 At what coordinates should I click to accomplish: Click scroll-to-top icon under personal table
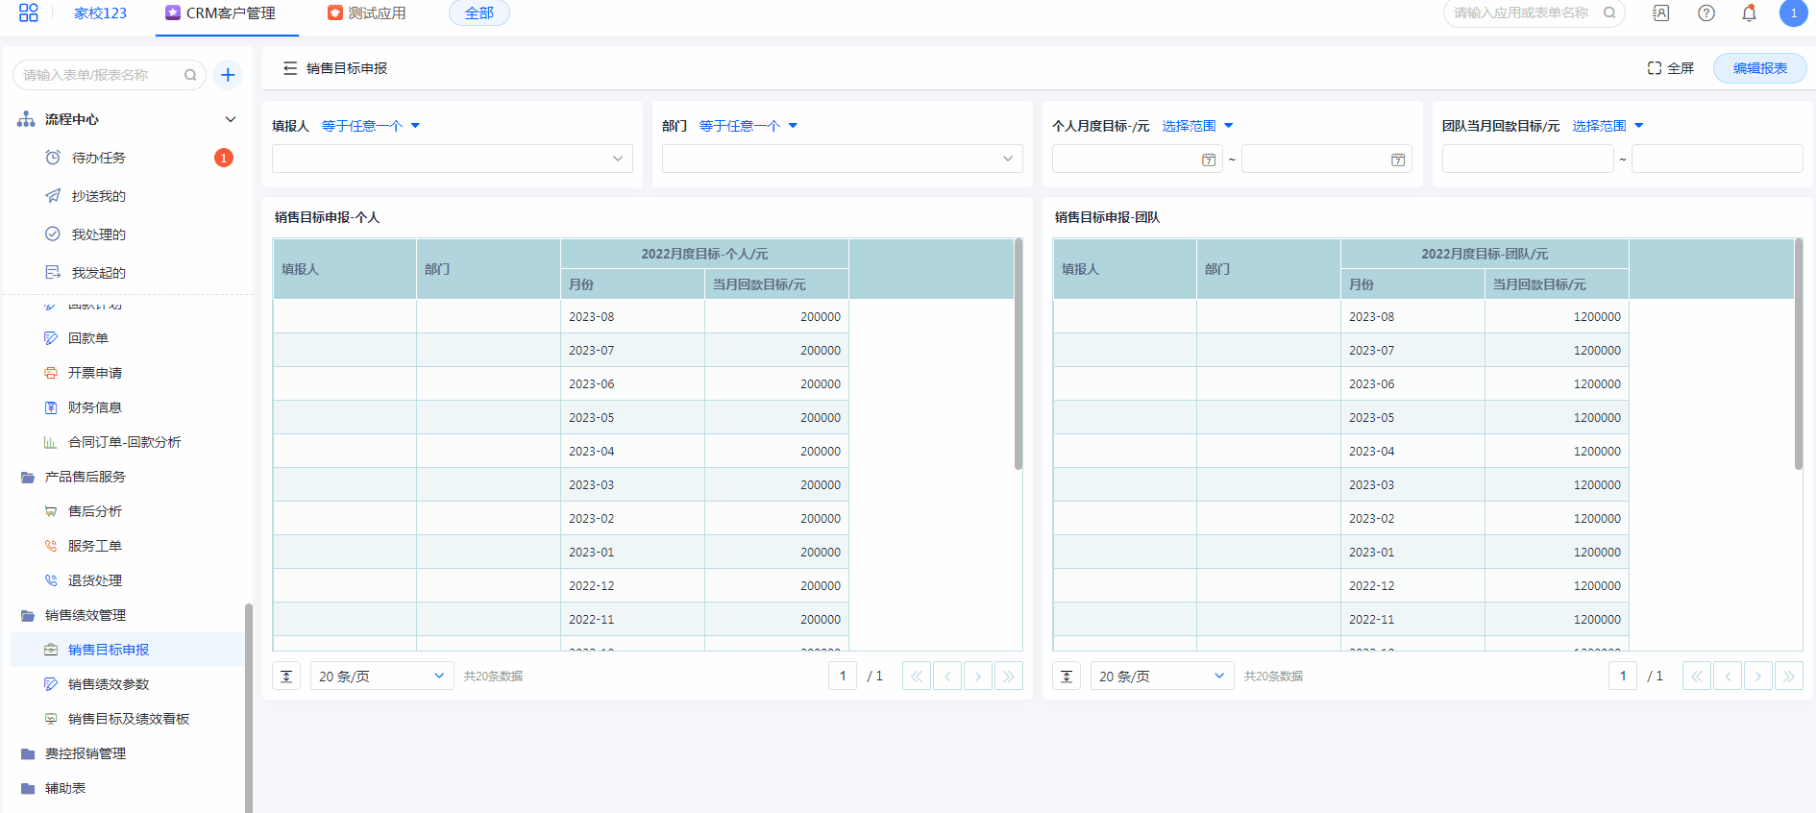[286, 677]
